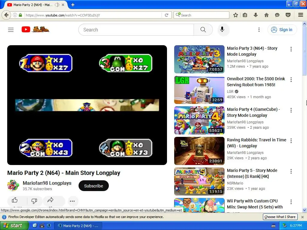Click Sign in button
Screen dimensions: 307x230
[x=282, y=30]
